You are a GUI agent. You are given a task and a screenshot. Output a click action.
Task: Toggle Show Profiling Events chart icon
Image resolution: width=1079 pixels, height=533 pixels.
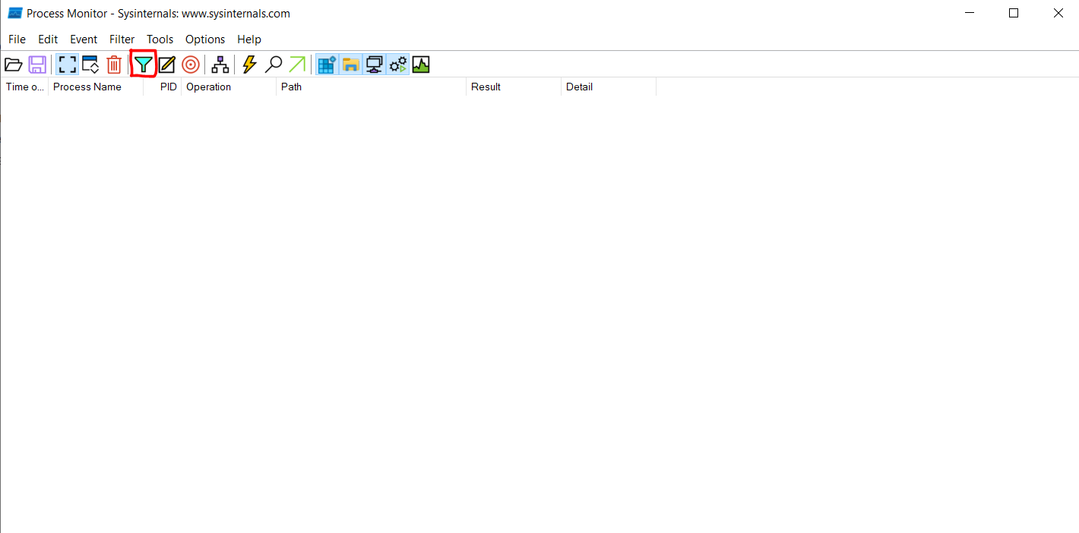click(x=421, y=65)
